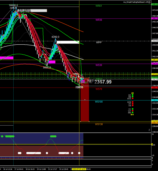Select the W1 red status square
This screenshot has width=158, height=171.
[133, 111]
